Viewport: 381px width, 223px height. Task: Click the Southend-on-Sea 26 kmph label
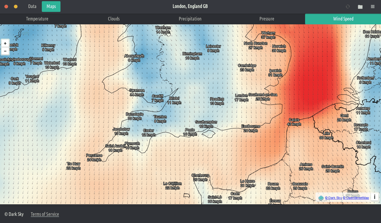(263, 97)
